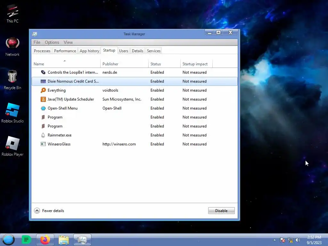Show hidden tray icons arrow
This screenshot has width=328, height=246.
275,240
